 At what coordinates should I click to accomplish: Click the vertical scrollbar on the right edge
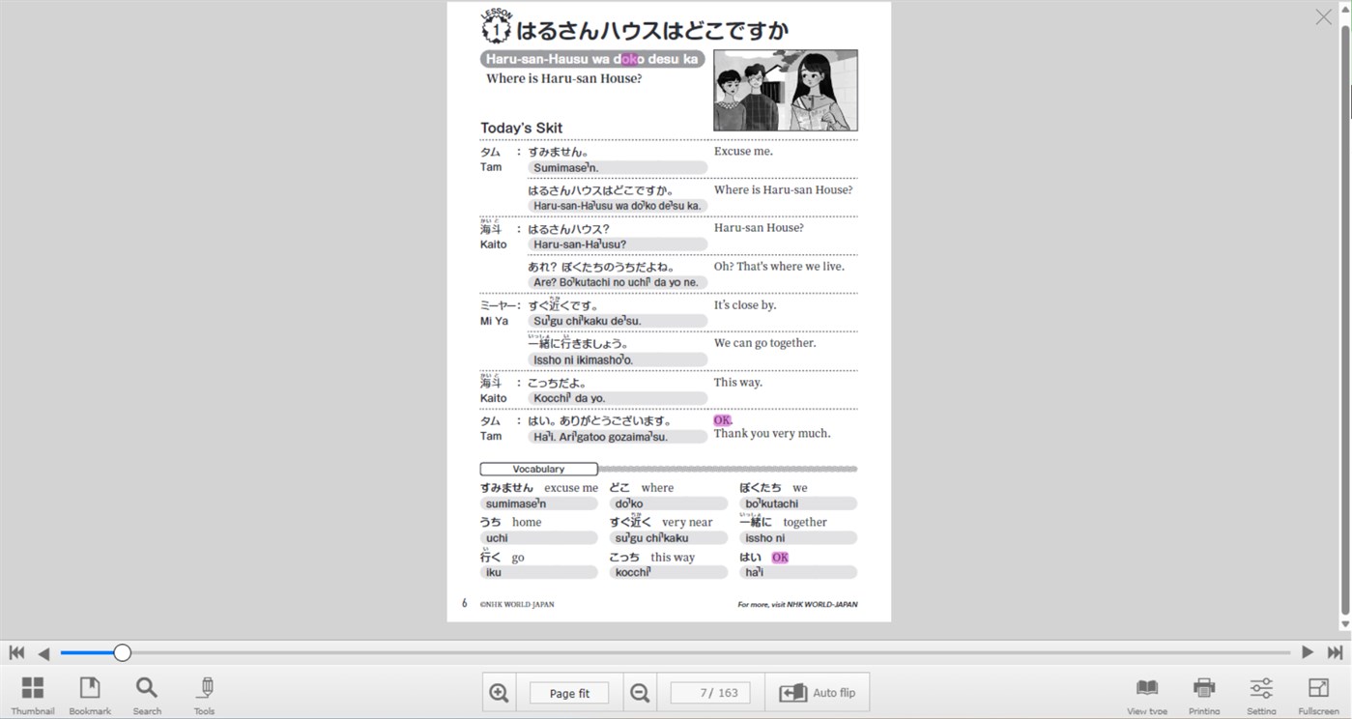click(1345, 319)
